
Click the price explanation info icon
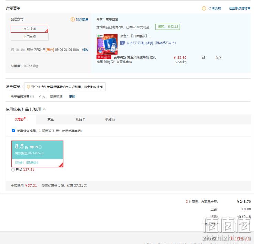pos(204,8)
